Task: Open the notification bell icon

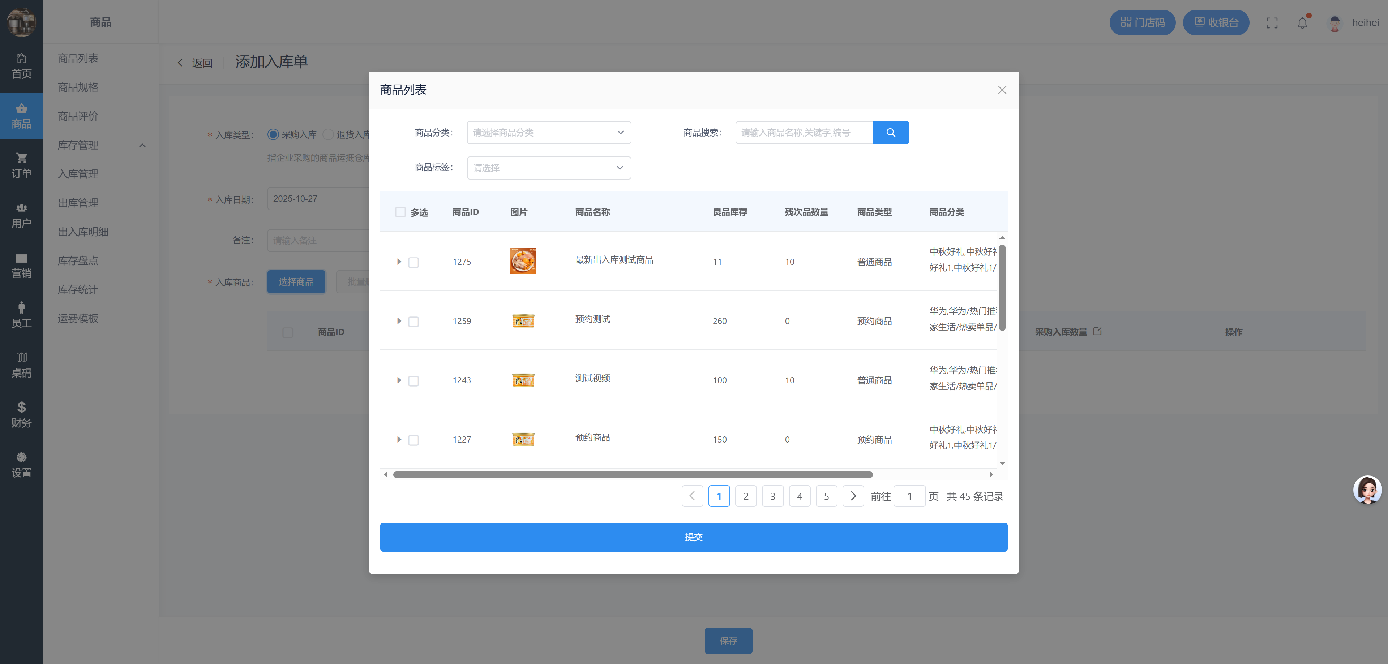Action: (1302, 23)
